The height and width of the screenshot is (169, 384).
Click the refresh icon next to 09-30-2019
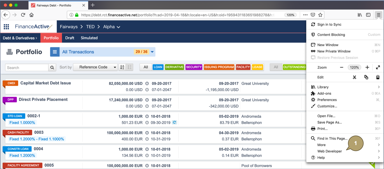pos(174,122)
